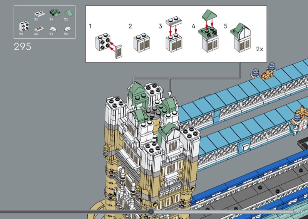Click the white shield tile on blue walkway
The width and height of the screenshot is (308, 219).
(x=245, y=147)
